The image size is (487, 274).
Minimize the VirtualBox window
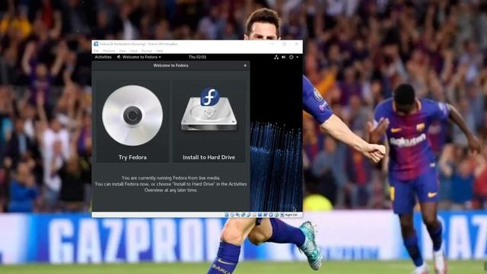pyautogui.click(x=272, y=44)
